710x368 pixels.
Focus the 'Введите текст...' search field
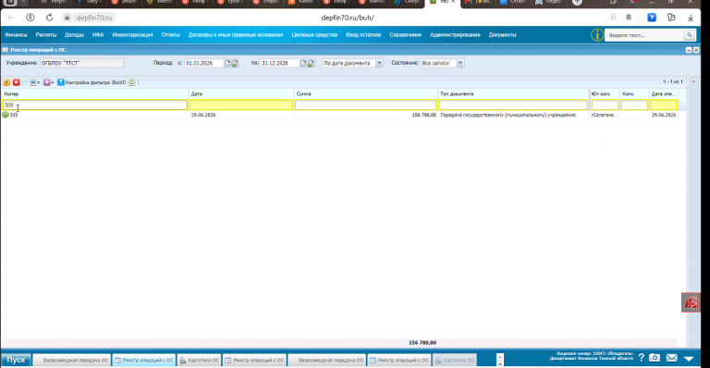pyautogui.click(x=644, y=35)
